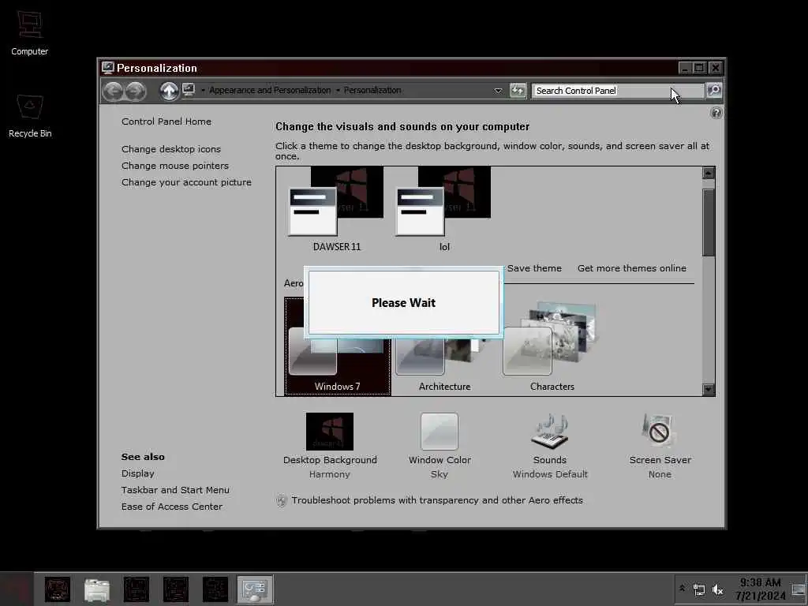
Task: Refresh the Personalization page
Action: pos(518,90)
